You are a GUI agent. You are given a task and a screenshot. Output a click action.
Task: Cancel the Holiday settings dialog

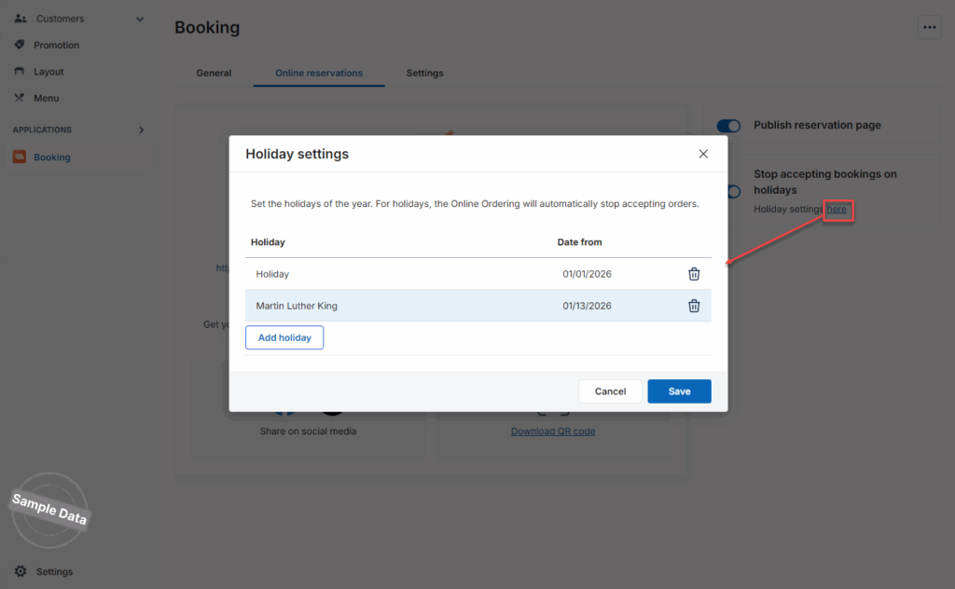[x=610, y=391]
